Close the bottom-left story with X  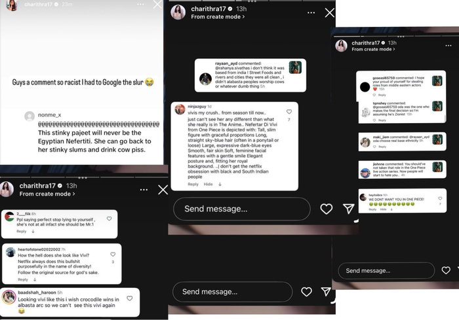[163, 190]
